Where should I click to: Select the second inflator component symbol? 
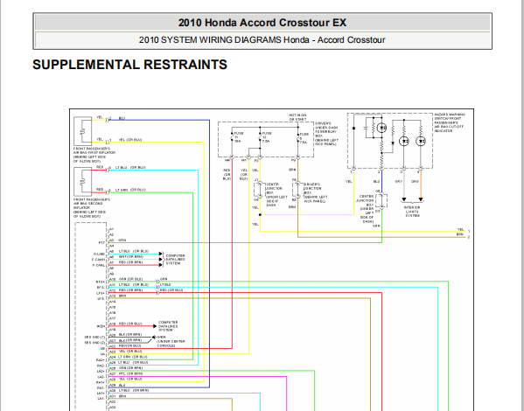pyautogui.click(x=83, y=182)
